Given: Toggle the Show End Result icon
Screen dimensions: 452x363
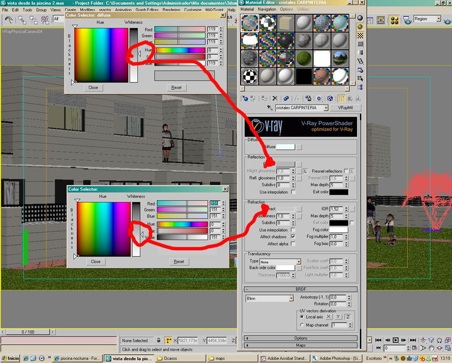Looking at the screenshot, I should coord(341,98).
